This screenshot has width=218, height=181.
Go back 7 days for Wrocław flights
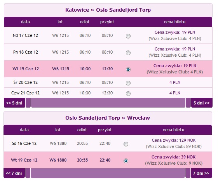click(14, 173)
